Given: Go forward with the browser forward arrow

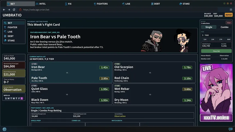Looking at the screenshot, I should pos(9,10).
